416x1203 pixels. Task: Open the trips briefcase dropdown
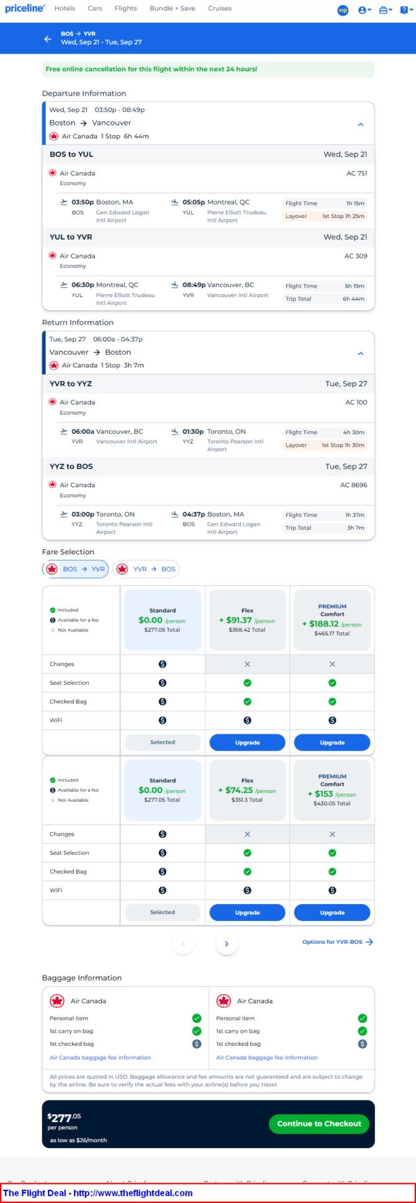(x=386, y=10)
